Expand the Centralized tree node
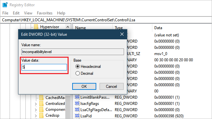 pos(36,104)
